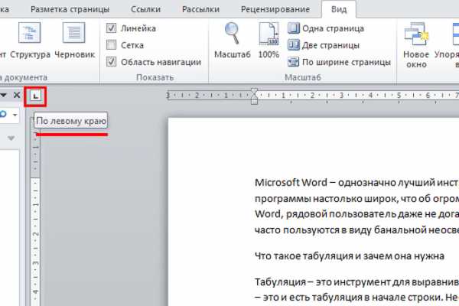Open the Масштаб zoom dialog

pyautogui.click(x=232, y=41)
